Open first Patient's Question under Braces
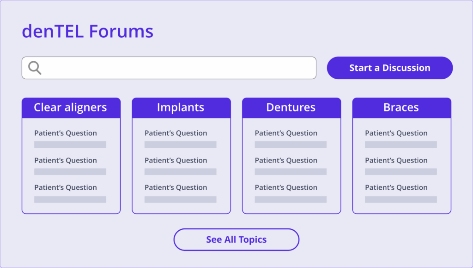The height and width of the screenshot is (268, 473). click(x=396, y=133)
